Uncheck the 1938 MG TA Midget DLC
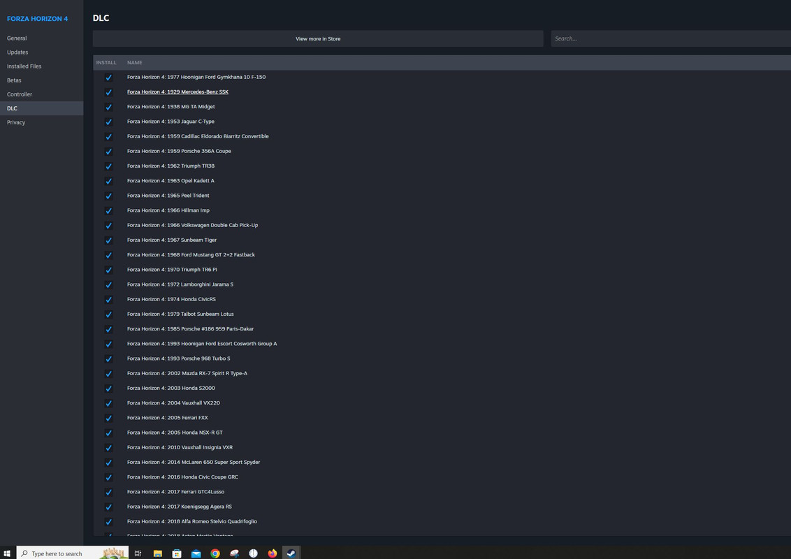791x559 pixels. (108, 107)
